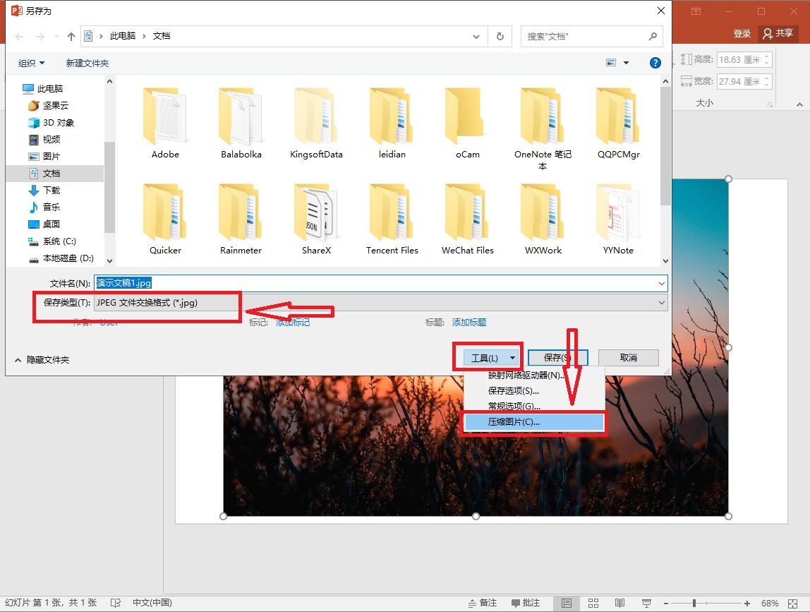Screen dimensions: 810x612
Task: Select 坚果云 in the navigation tree
Action: (x=48, y=105)
